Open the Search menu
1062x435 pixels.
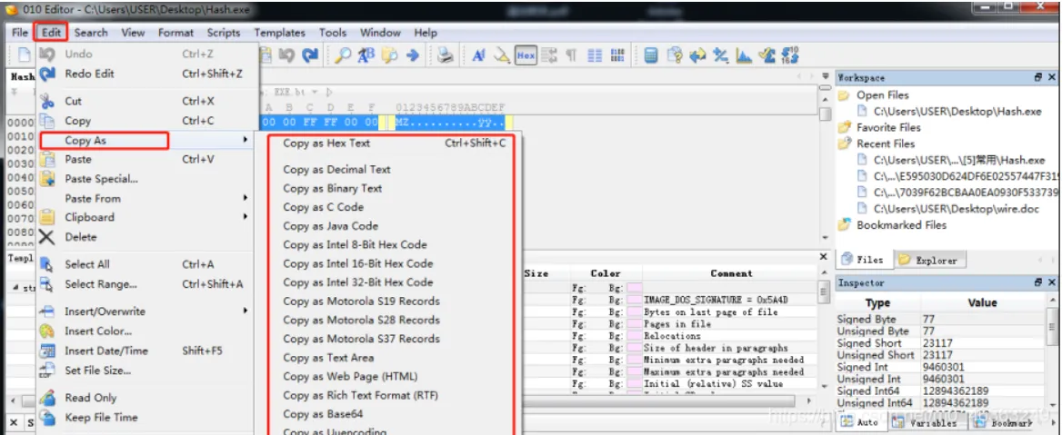[x=91, y=33]
